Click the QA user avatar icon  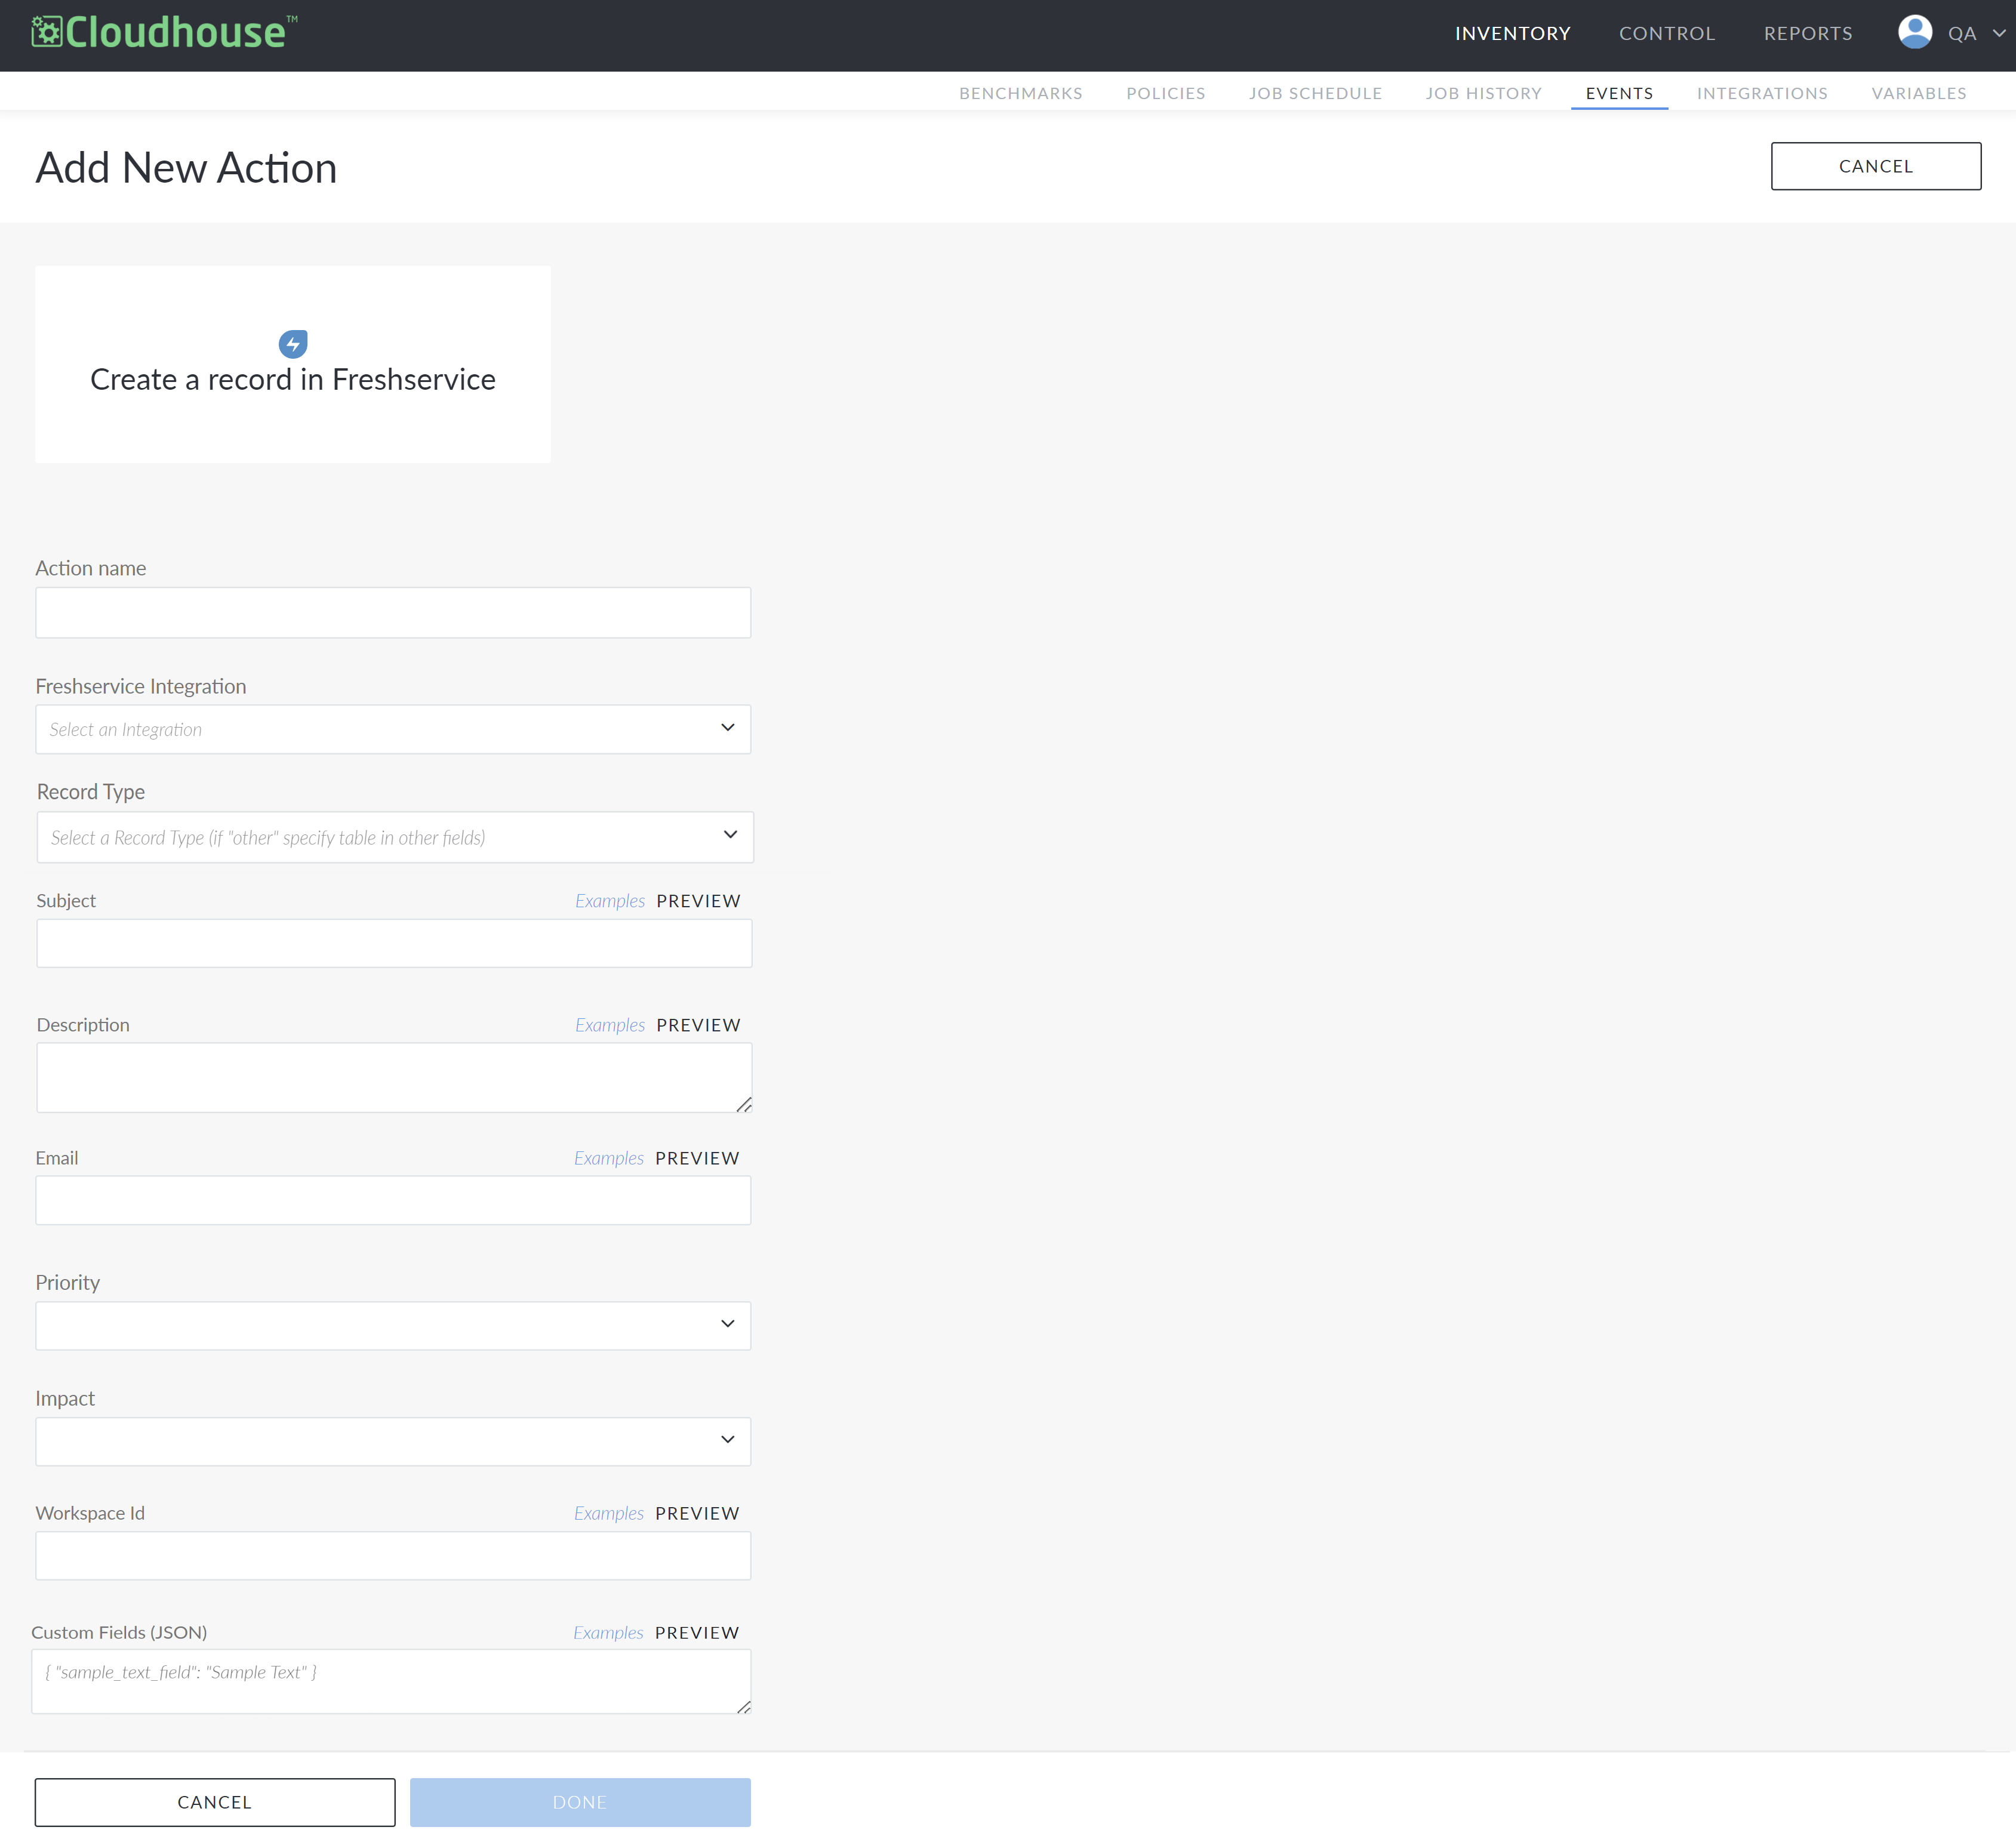(1914, 32)
